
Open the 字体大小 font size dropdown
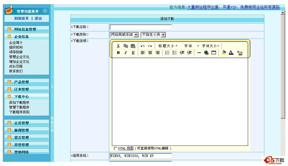pyautogui.click(x=210, y=46)
